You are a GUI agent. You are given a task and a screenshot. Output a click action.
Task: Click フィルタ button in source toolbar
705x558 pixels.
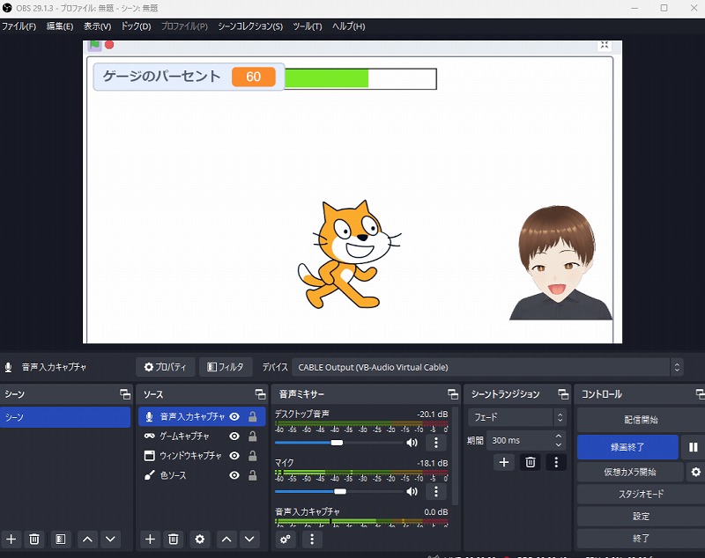coord(226,367)
